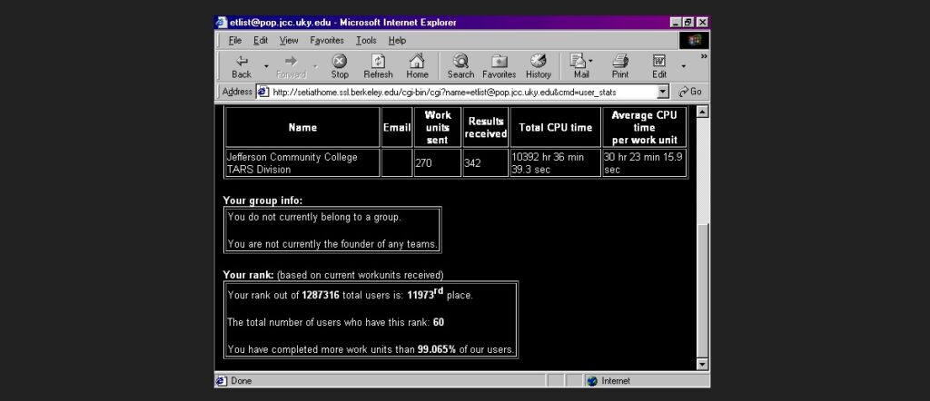Select the "30 hr 23 min 15.9 sec" cell
Viewport: 930px width, 401px height.
(x=644, y=163)
